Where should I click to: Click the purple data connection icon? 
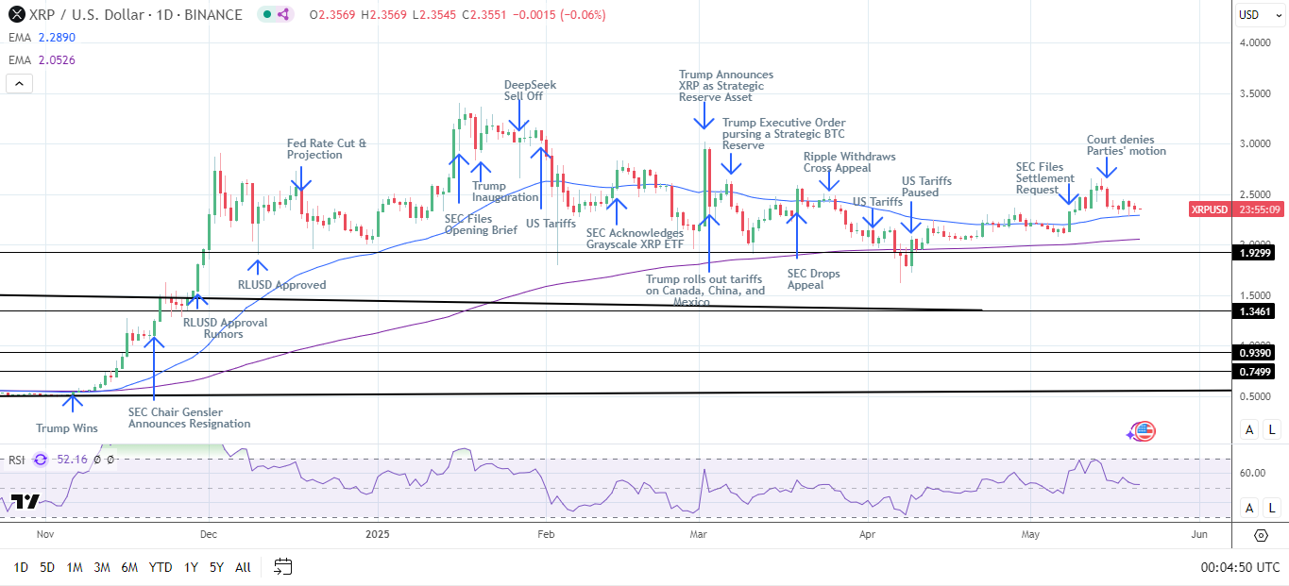[285, 14]
